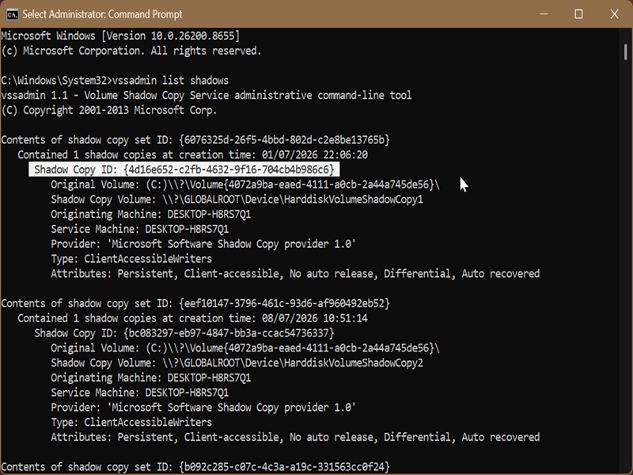Click the first Originating Machine DESKTOP-H8RS7Q1 line

click(150, 214)
